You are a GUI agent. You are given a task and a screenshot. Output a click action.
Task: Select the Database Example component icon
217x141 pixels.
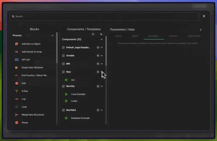click(x=66, y=118)
